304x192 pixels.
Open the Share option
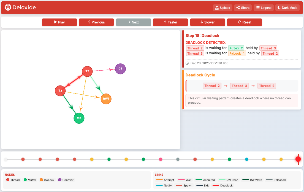point(243,8)
